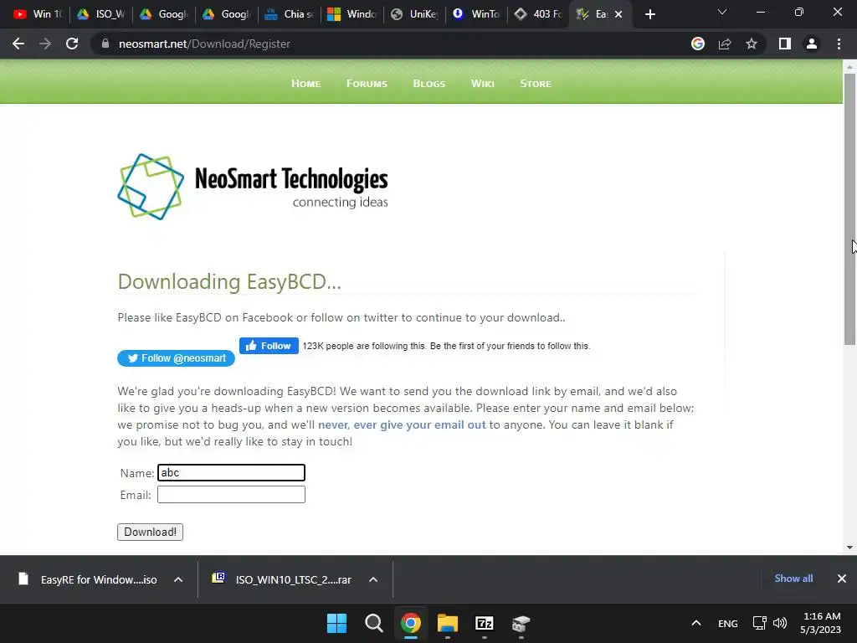857x643 pixels.
Task: Switch to the YouTube Win 10 tab
Action: (x=38, y=14)
